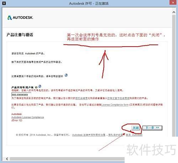Open the help icon beside the help-icon instruction
This screenshot has height=163, width=178.
click(66, 75)
